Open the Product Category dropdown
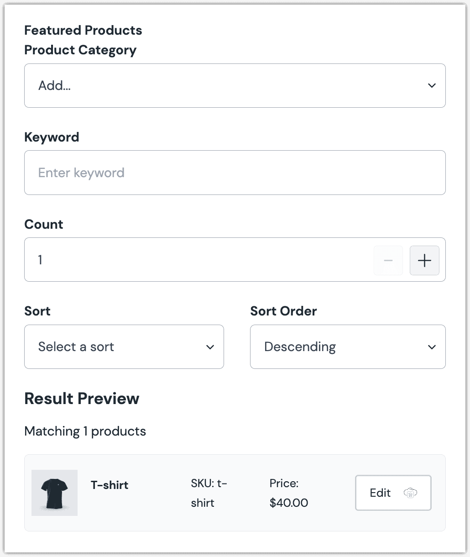 [x=235, y=85]
